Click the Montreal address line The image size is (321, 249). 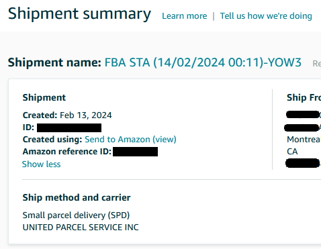pos(304,140)
